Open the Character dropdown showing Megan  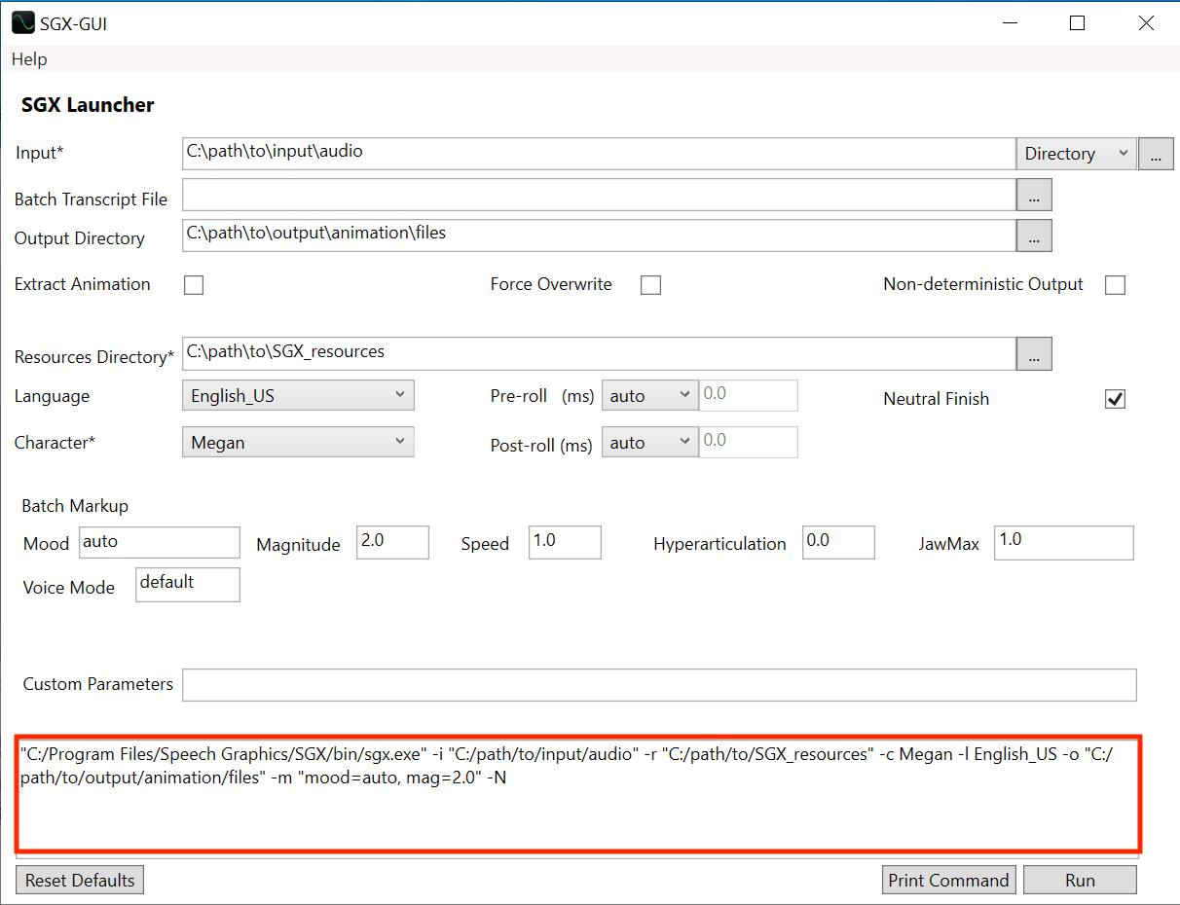298,442
